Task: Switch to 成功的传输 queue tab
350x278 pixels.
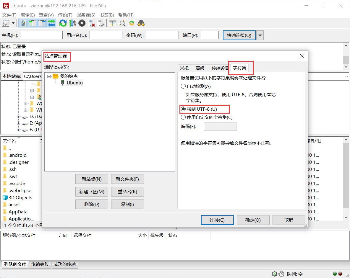Action: (64, 264)
